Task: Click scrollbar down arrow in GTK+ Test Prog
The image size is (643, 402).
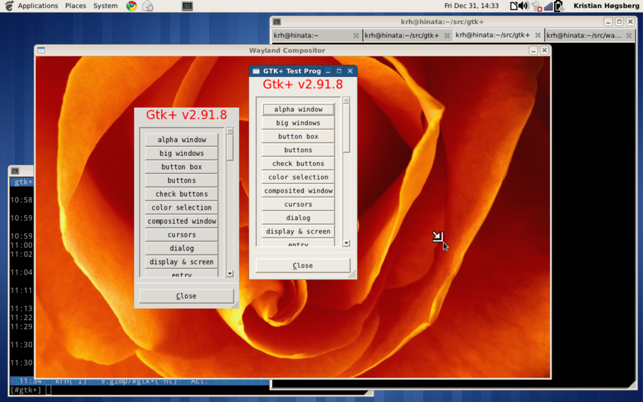Action: [x=346, y=243]
